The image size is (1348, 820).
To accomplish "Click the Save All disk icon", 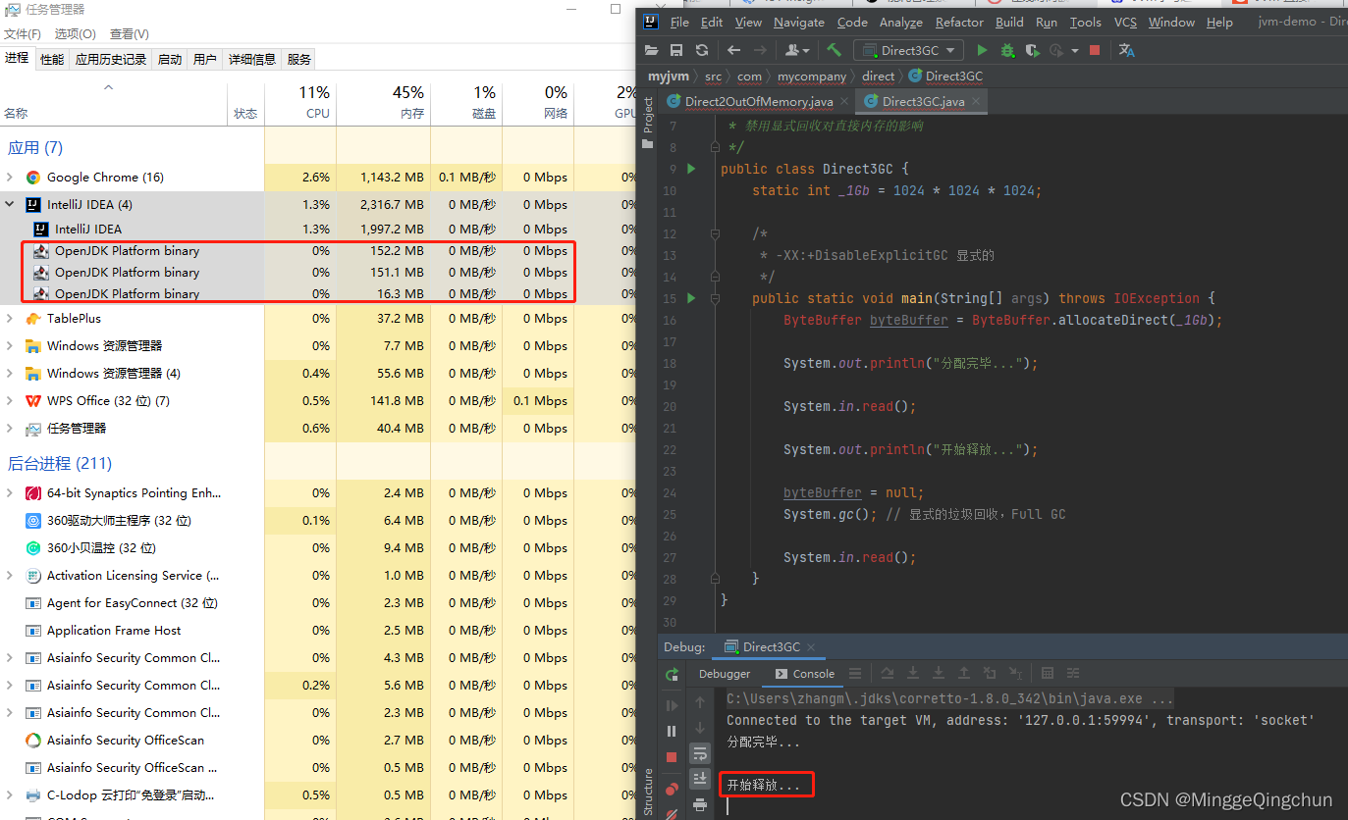I will click(676, 50).
